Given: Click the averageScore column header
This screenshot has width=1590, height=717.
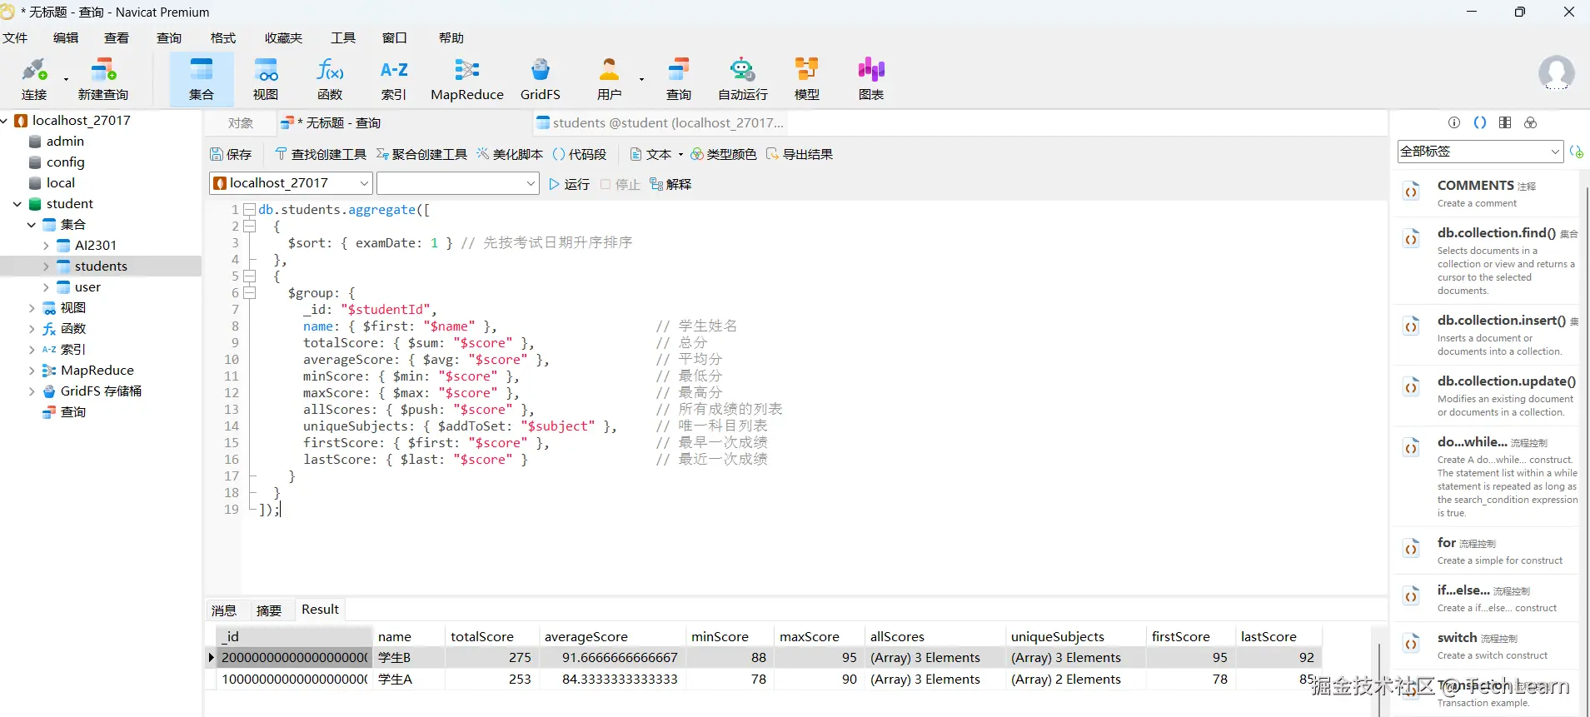Looking at the screenshot, I should [611, 636].
